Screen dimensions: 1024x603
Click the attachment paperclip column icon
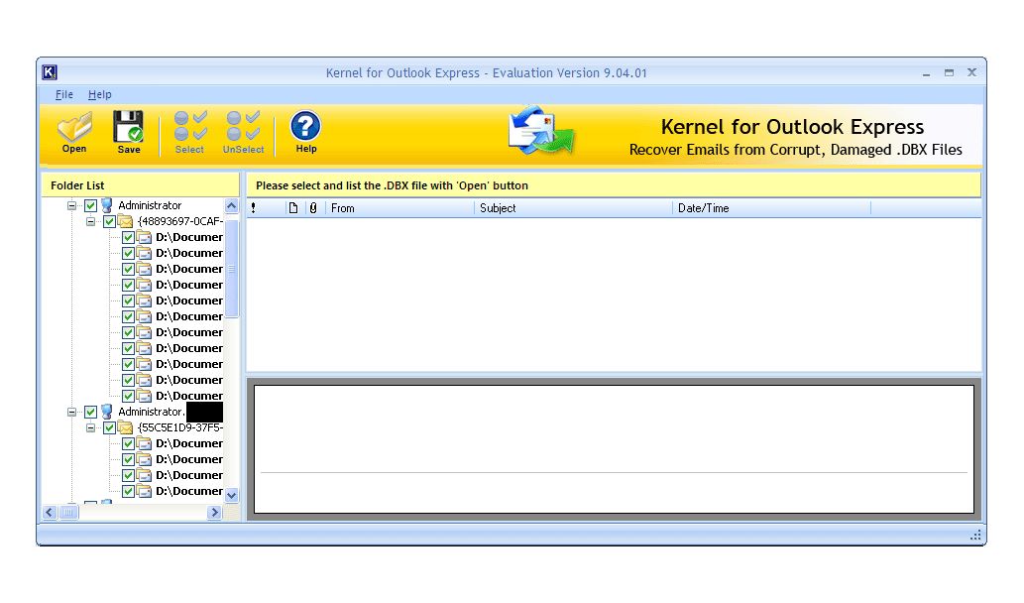(313, 208)
